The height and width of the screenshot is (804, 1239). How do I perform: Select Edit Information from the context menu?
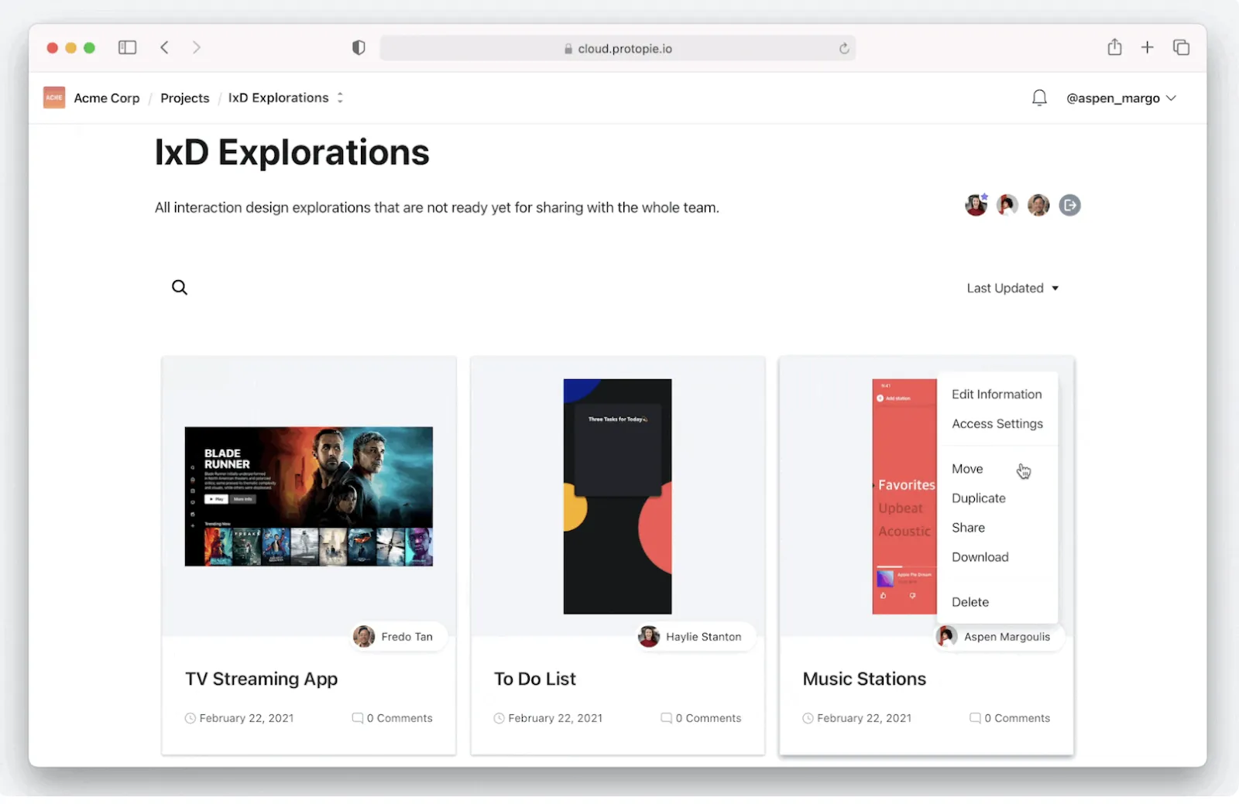tap(997, 395)
